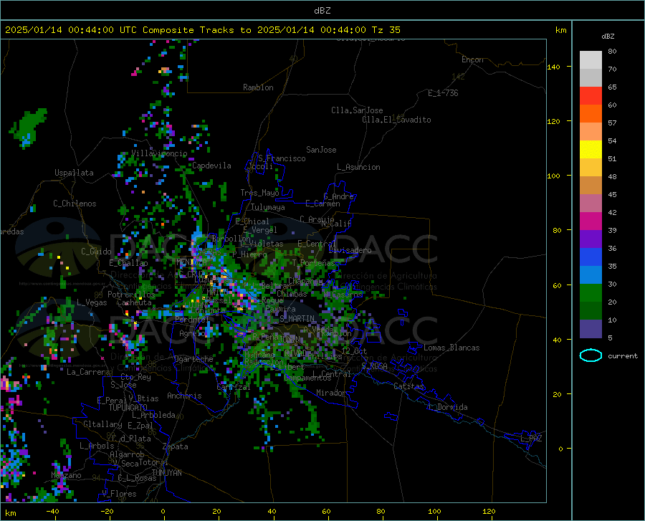Click the 'Algarrob' map label
The width and height of the screenshot is (645, 521).
(x=127, y=454)
